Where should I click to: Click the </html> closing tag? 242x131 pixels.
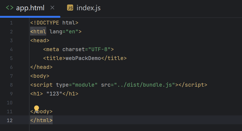click(x=41, y=120)
